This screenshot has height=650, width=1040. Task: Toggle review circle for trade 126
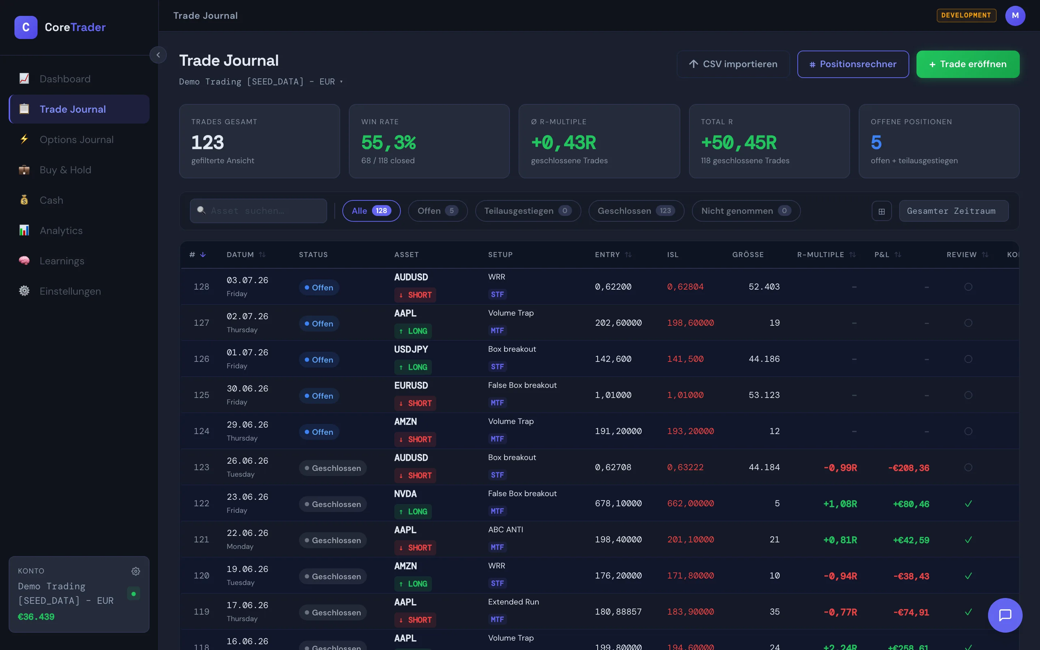click(968, 359)
